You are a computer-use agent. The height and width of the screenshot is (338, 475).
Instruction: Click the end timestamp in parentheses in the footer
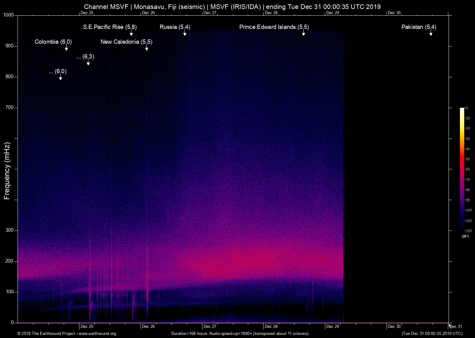432,334
